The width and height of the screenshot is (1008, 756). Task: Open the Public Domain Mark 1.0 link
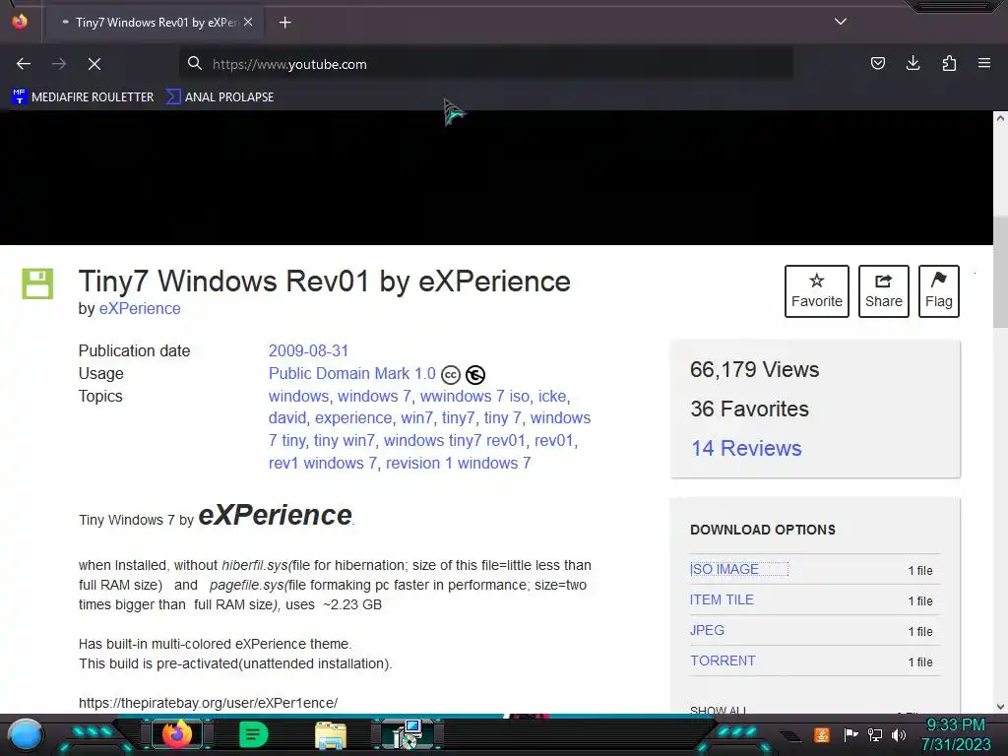pos(351,373)
